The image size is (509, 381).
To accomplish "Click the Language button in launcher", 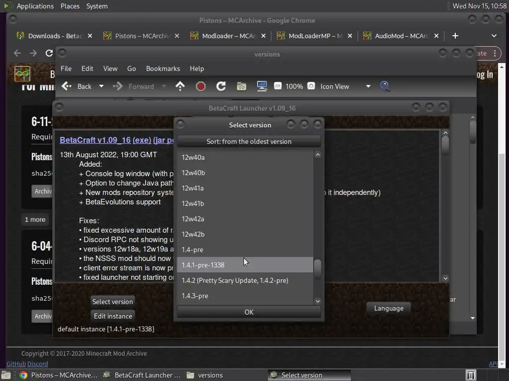I will tap(389, 308).
